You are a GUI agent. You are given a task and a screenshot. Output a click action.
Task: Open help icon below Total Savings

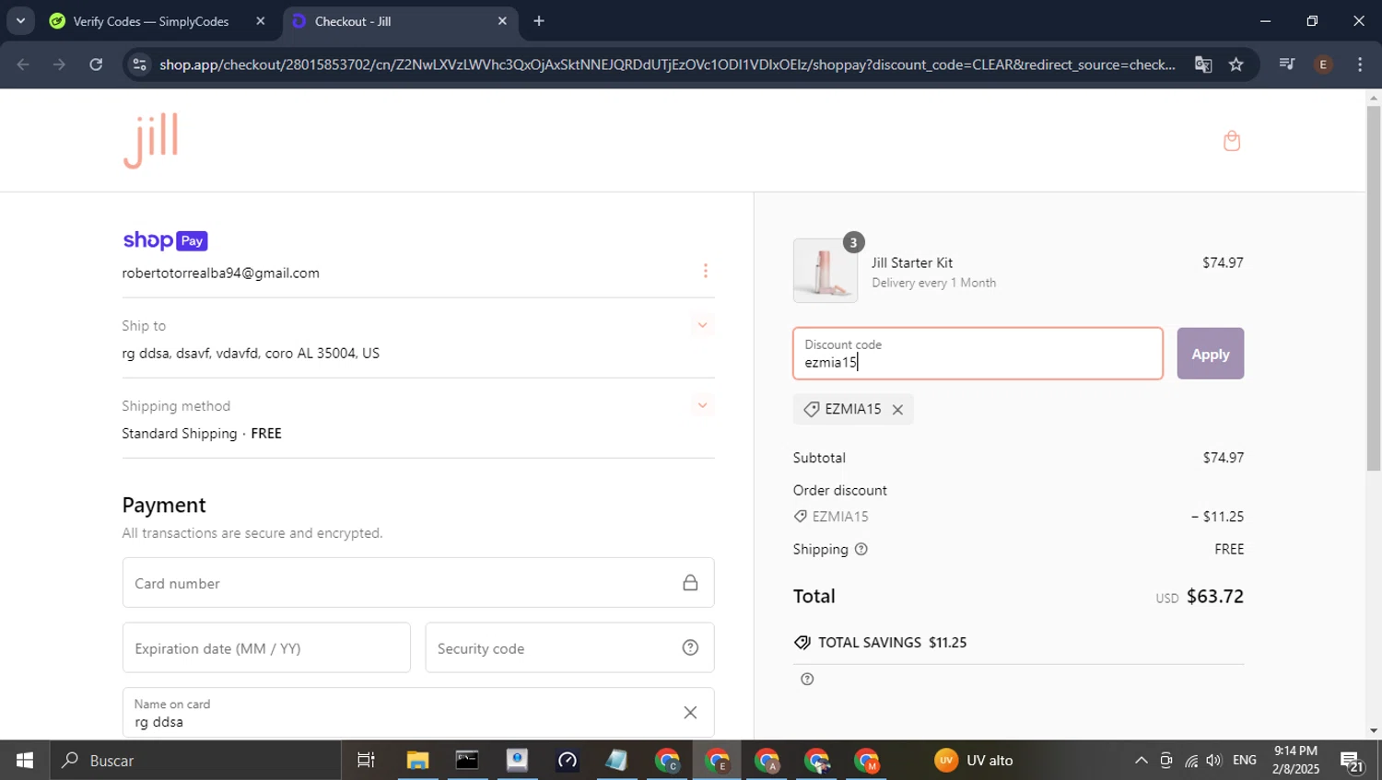pyautogui.click(x=807, y=680)
